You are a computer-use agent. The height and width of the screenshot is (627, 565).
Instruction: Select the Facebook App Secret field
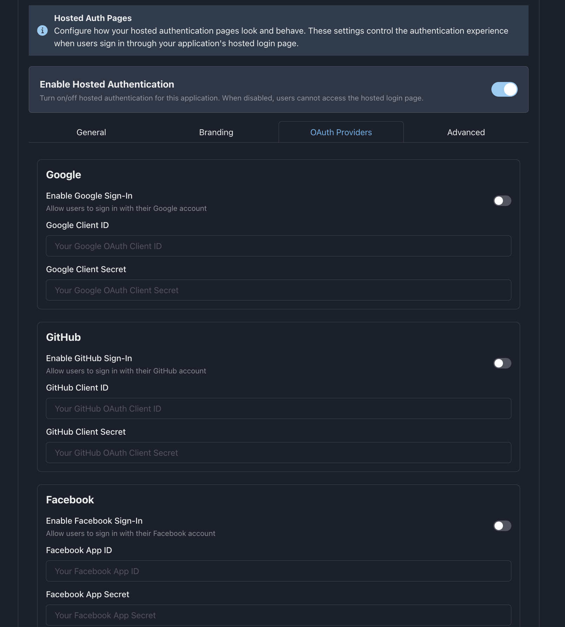(x=278, y=615)
